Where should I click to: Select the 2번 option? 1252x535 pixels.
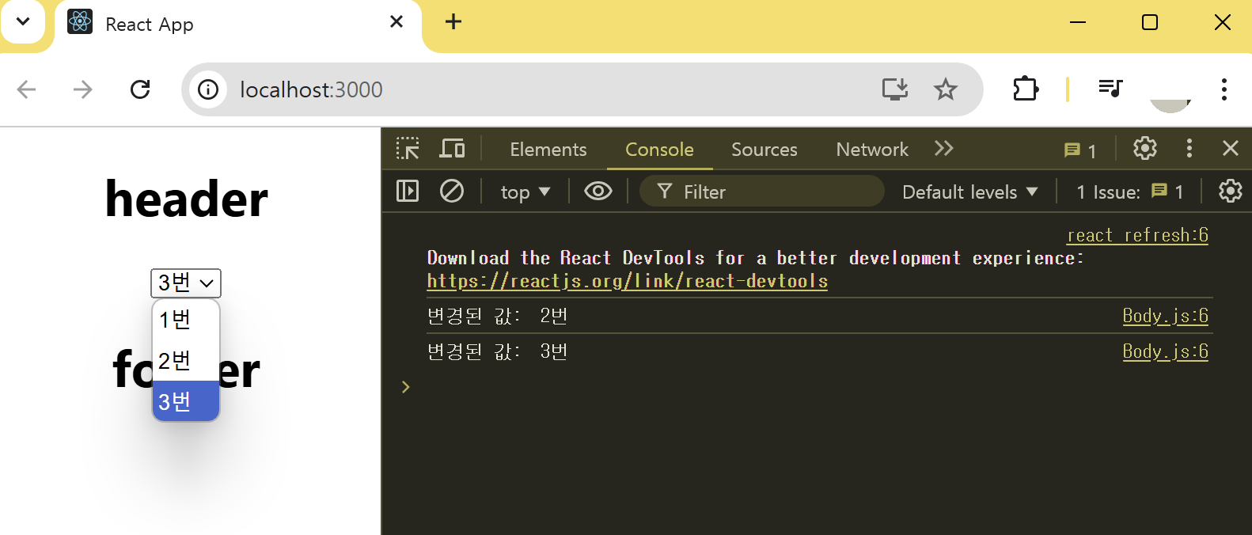[x=186, y=360]
